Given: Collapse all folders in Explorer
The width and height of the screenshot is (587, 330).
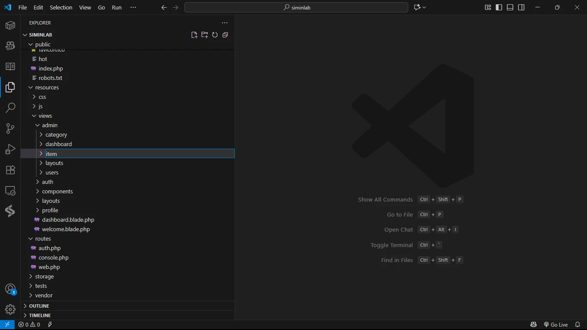Looking at the screenshot, I should click(x=225, y=35).
